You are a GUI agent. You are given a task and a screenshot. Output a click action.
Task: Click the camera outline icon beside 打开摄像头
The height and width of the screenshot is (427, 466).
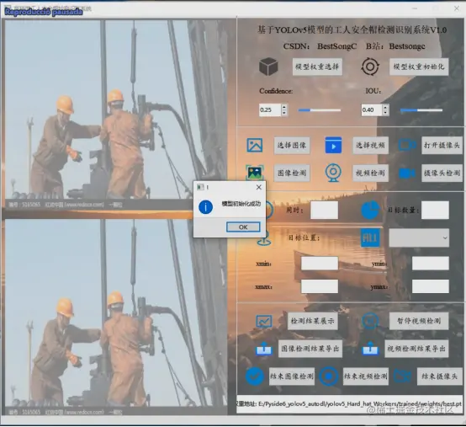407,145
